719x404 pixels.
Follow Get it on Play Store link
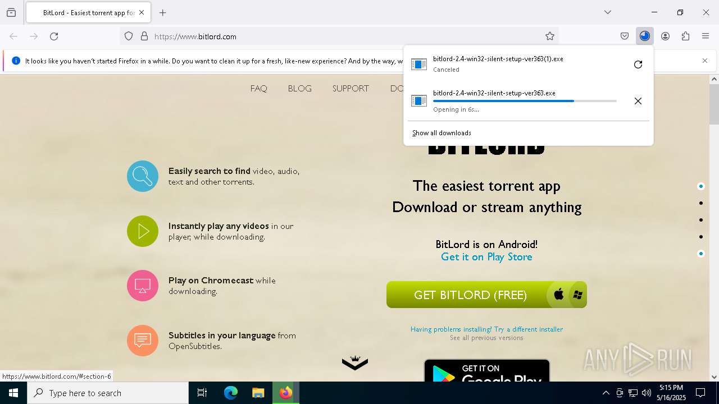486,257
